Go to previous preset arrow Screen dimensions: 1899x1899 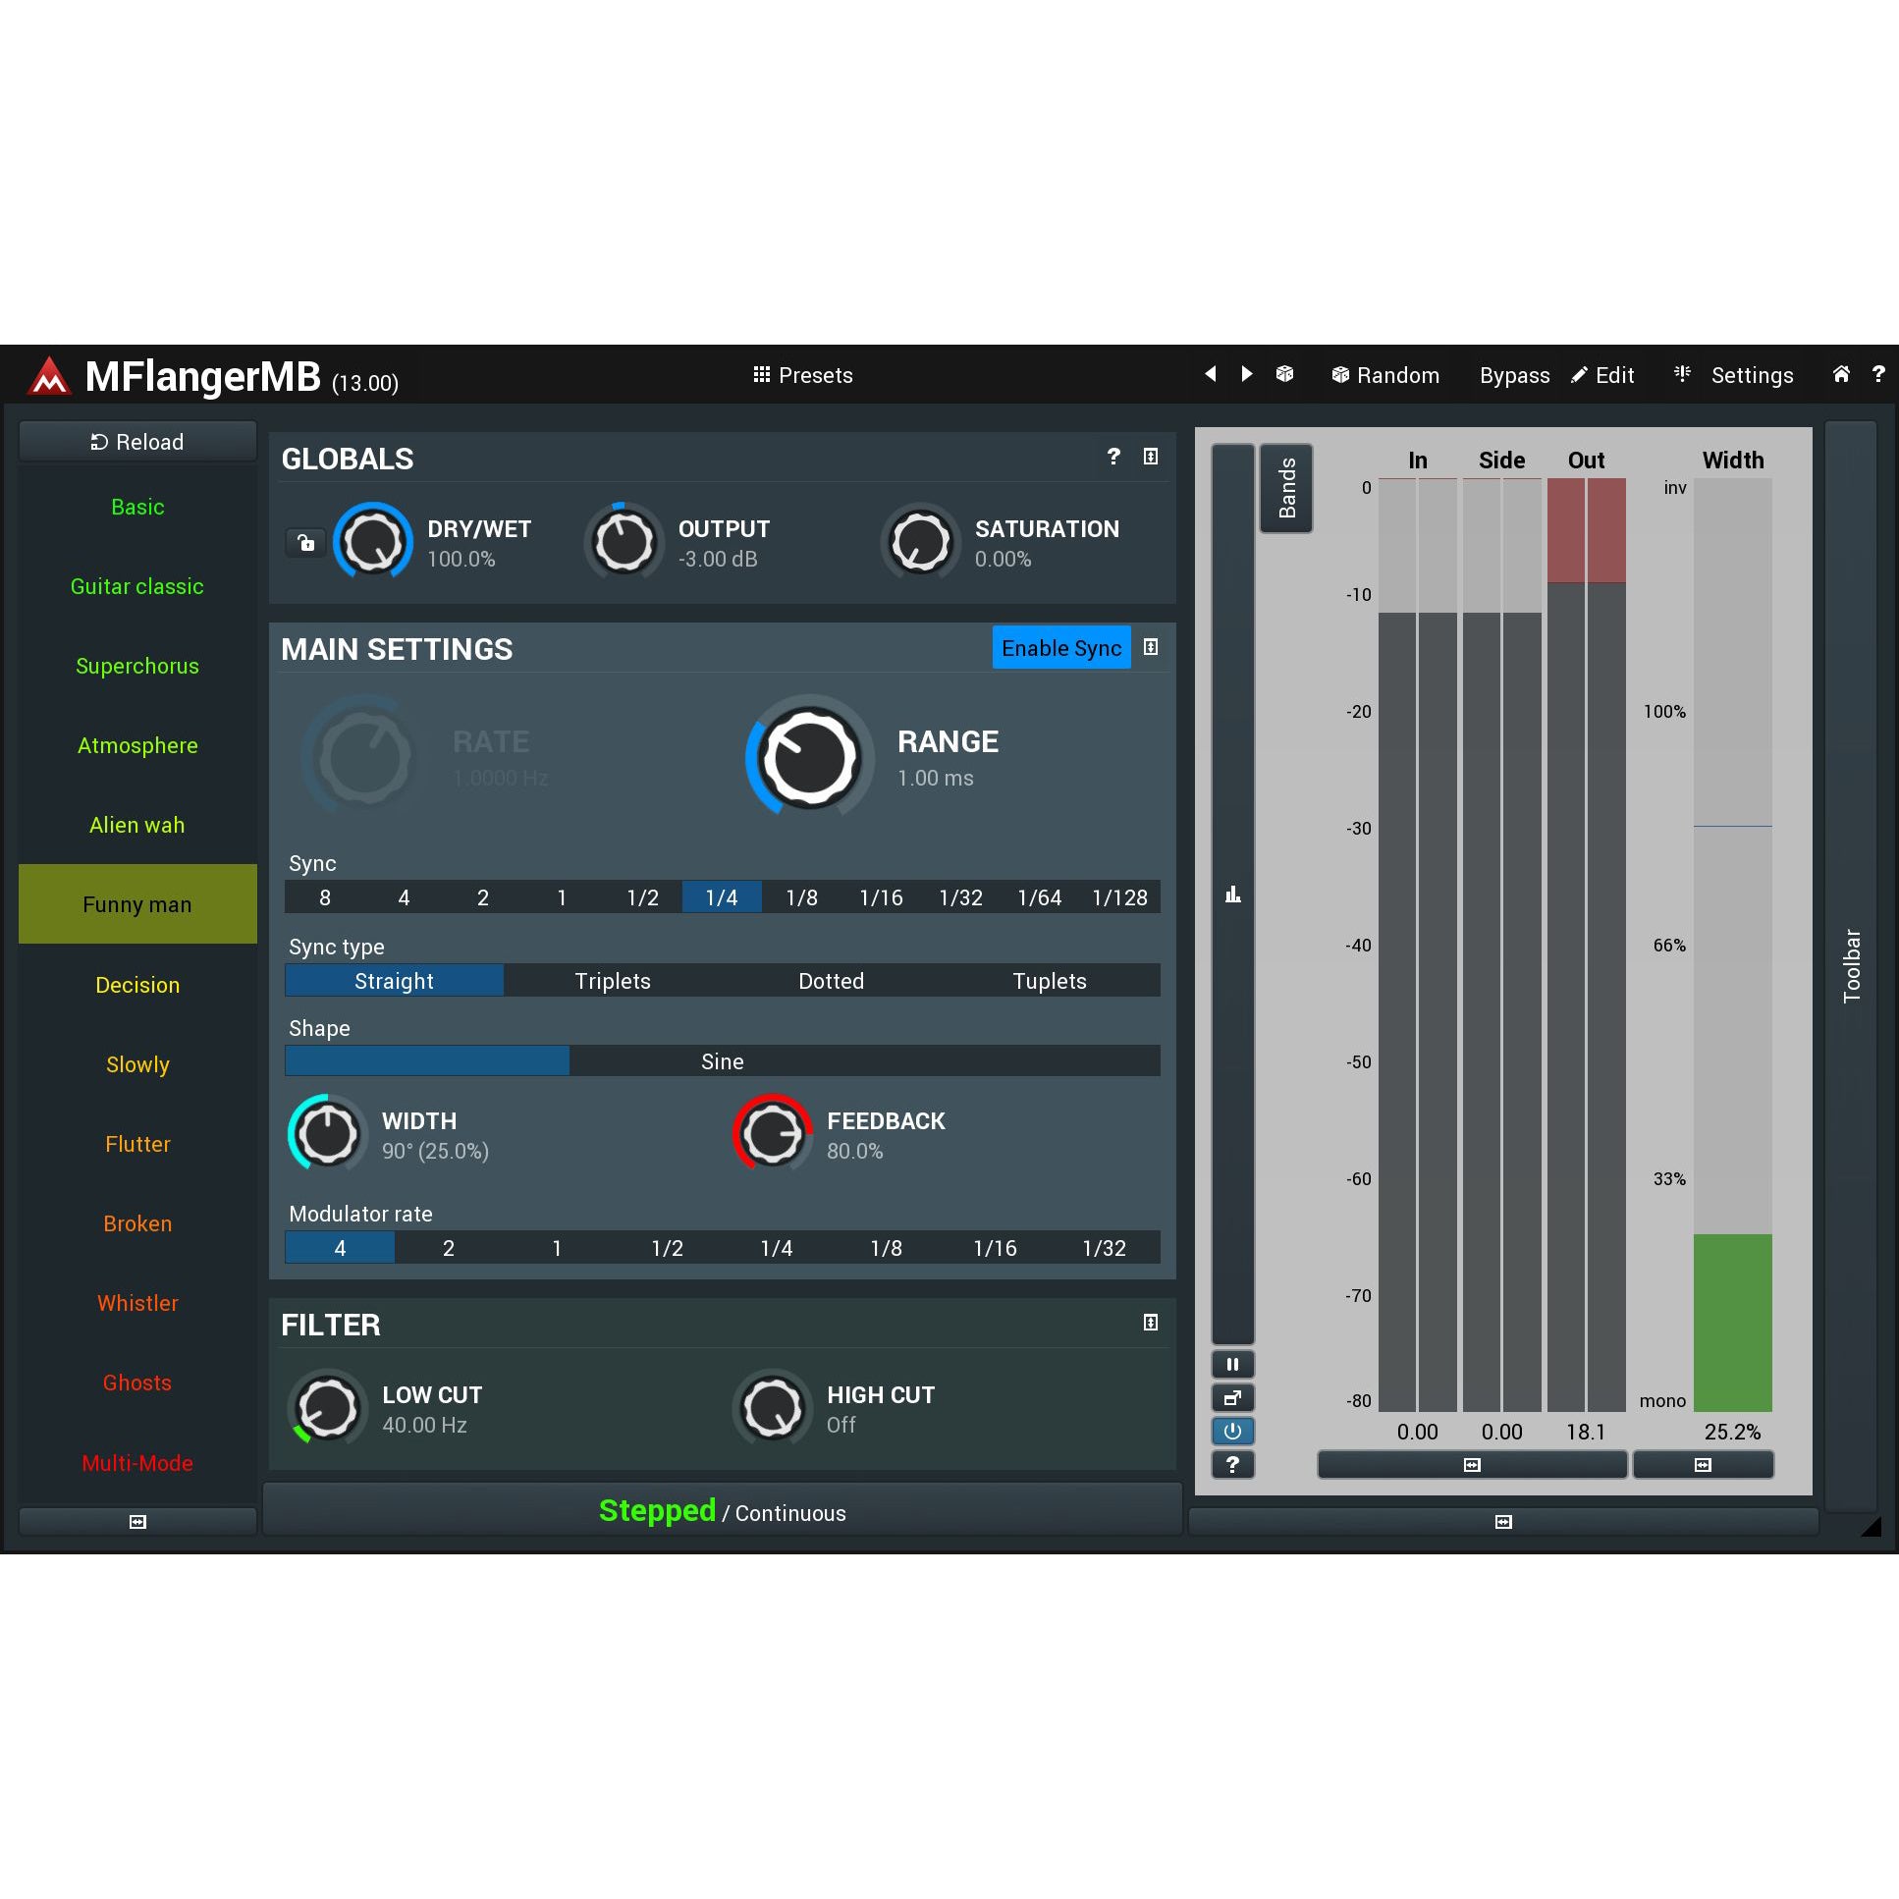(x=1211, y=373)
